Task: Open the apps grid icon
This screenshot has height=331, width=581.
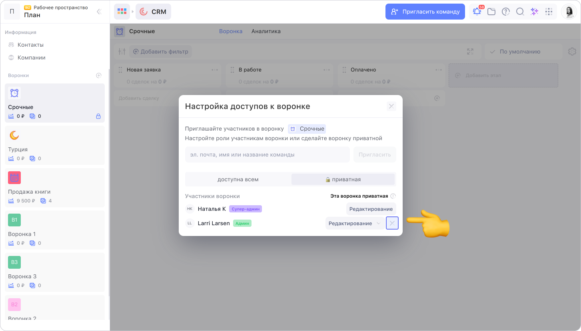Action: (x=549, y=12)
